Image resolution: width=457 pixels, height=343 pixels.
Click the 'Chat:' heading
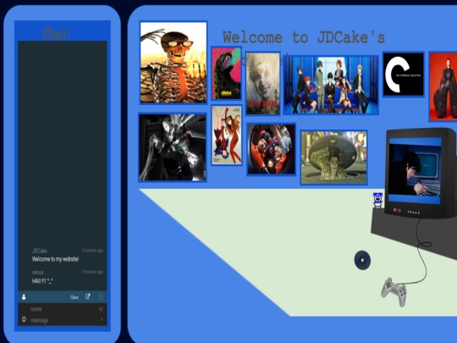[x=57, y=34]
